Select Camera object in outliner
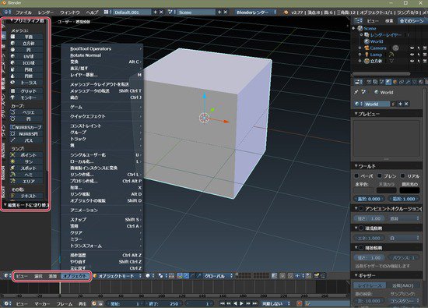This screenshot has height=308, width=428. [x=377, y=48]
